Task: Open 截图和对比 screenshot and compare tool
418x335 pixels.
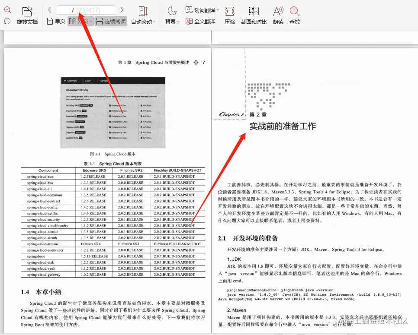Action: pos(254,16)
